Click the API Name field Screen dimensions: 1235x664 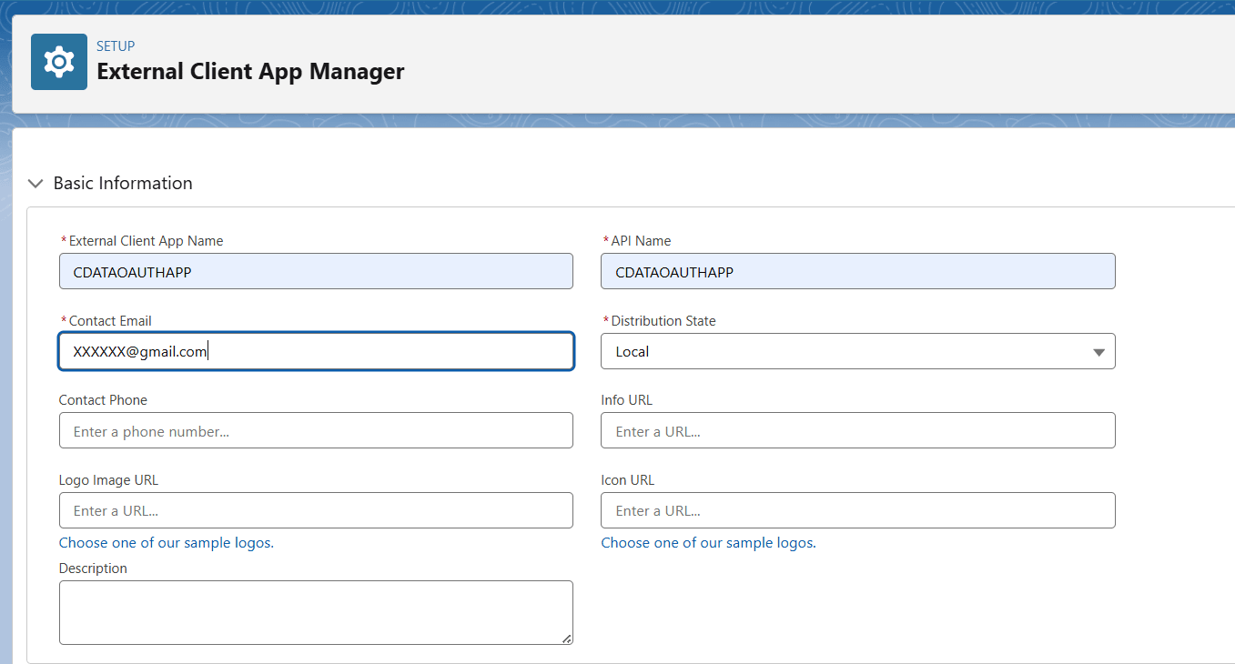857,271
